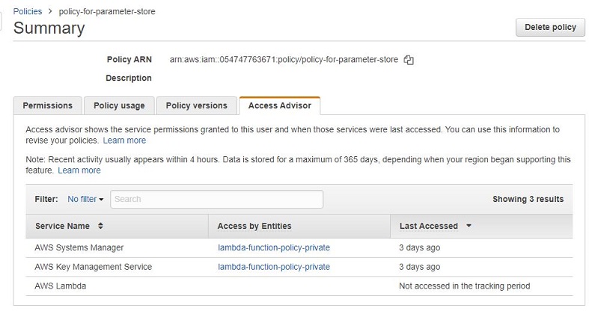The height and width of the screenshot is (314, 589).
Task: Select the AWS Key Management Service cell
Action: point(93,267)
